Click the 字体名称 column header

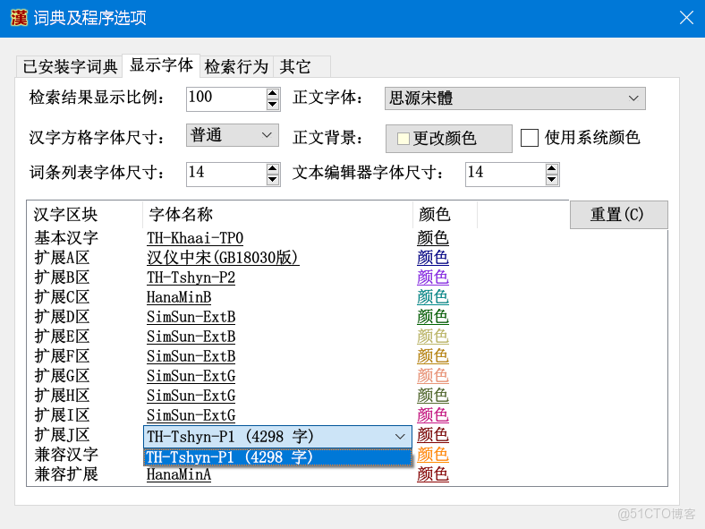tap(277, 215)
